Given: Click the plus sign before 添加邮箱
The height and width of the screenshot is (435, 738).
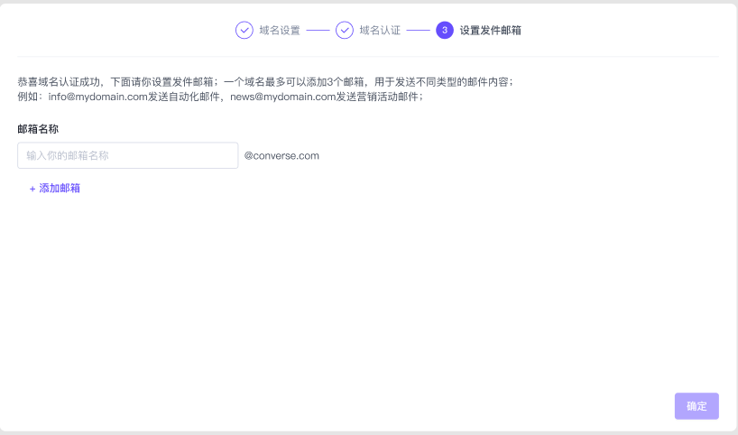Looking at the screenshot, I should [x=32, y=189].
